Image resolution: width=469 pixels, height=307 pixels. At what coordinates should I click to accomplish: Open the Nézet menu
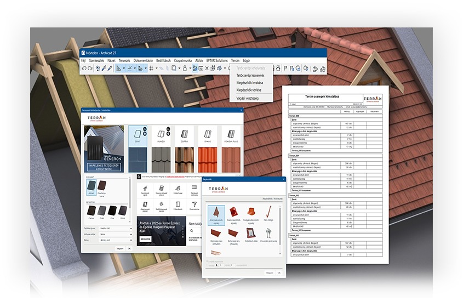(x=112, y=60)
